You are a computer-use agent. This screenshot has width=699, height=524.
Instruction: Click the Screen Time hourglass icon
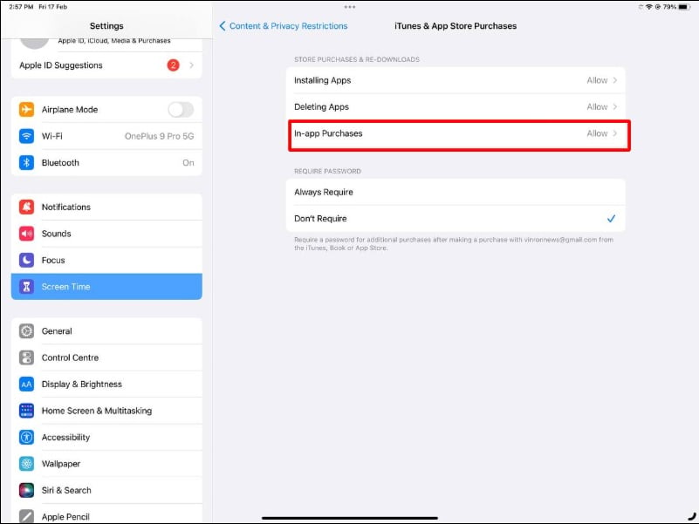coord(26,287)
